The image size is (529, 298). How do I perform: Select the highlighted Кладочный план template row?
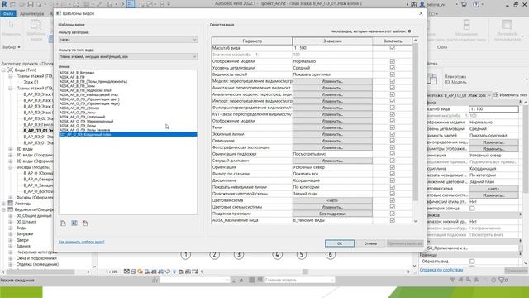[x=128, y=134]
